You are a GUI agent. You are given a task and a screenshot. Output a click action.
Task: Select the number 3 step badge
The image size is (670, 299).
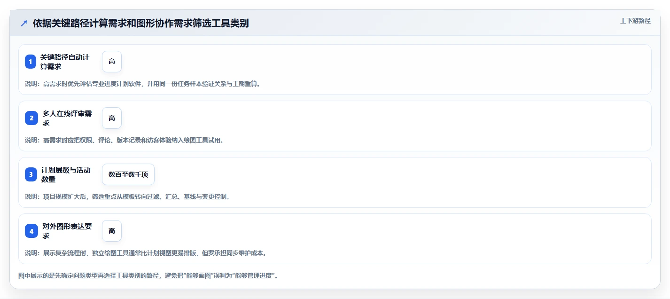pyautogui.click(x=31, y=174)
